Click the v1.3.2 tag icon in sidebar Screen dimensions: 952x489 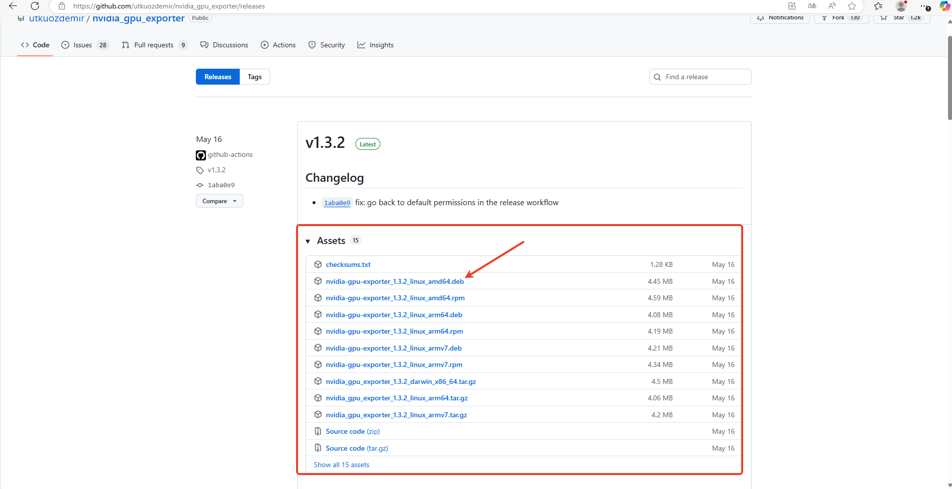[200, 170]
